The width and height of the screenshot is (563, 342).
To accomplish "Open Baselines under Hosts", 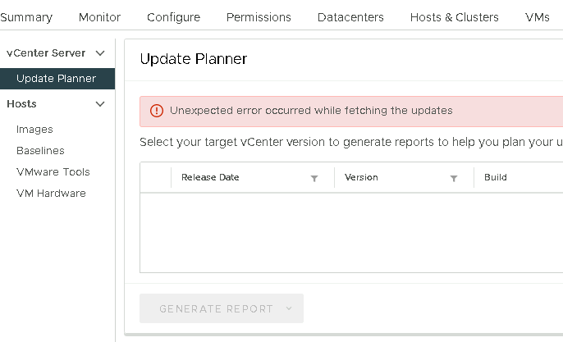I will (40, 151).
